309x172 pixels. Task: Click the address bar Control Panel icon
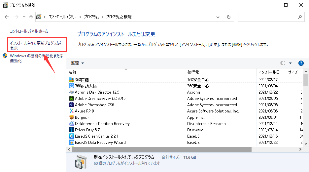[x=39, y=17]
